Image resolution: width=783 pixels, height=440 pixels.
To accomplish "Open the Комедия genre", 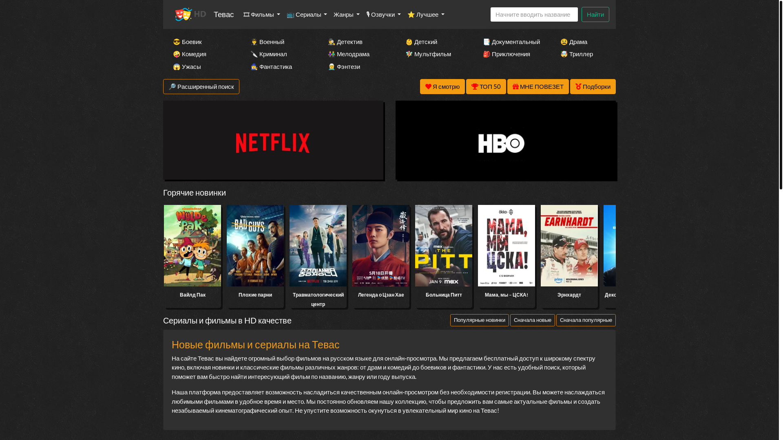I will tap(190, 54).
